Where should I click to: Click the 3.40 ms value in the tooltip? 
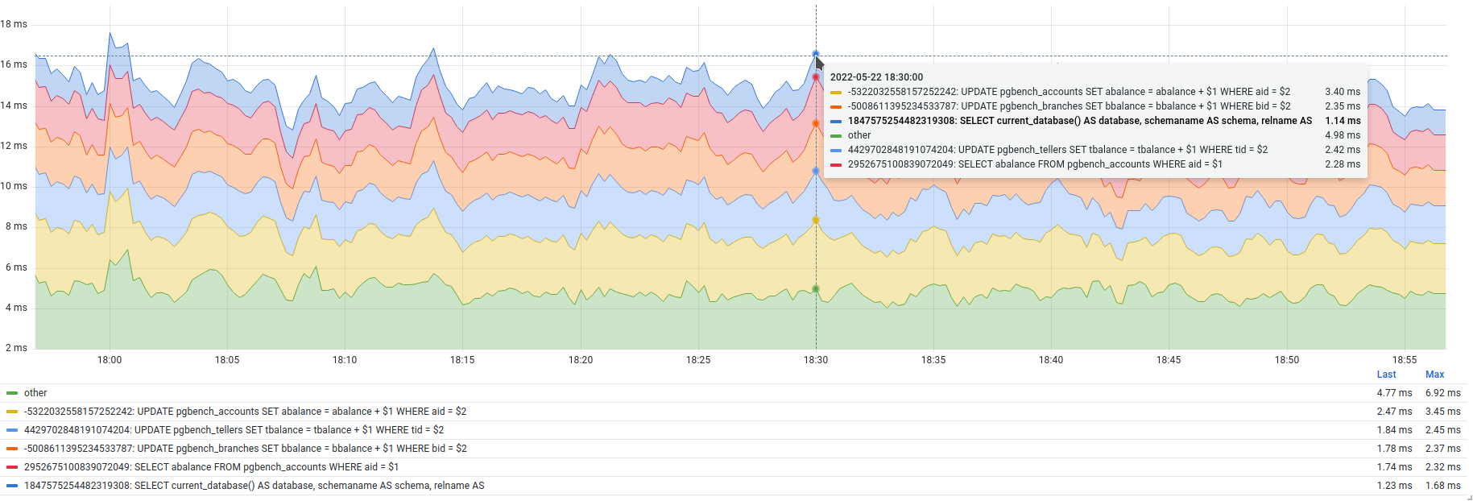[x=1343, y=92]
